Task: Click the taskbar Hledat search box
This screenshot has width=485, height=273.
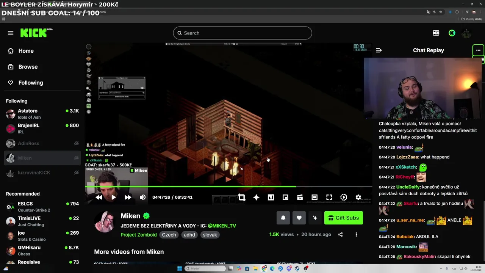Action: tap(205, 268)
